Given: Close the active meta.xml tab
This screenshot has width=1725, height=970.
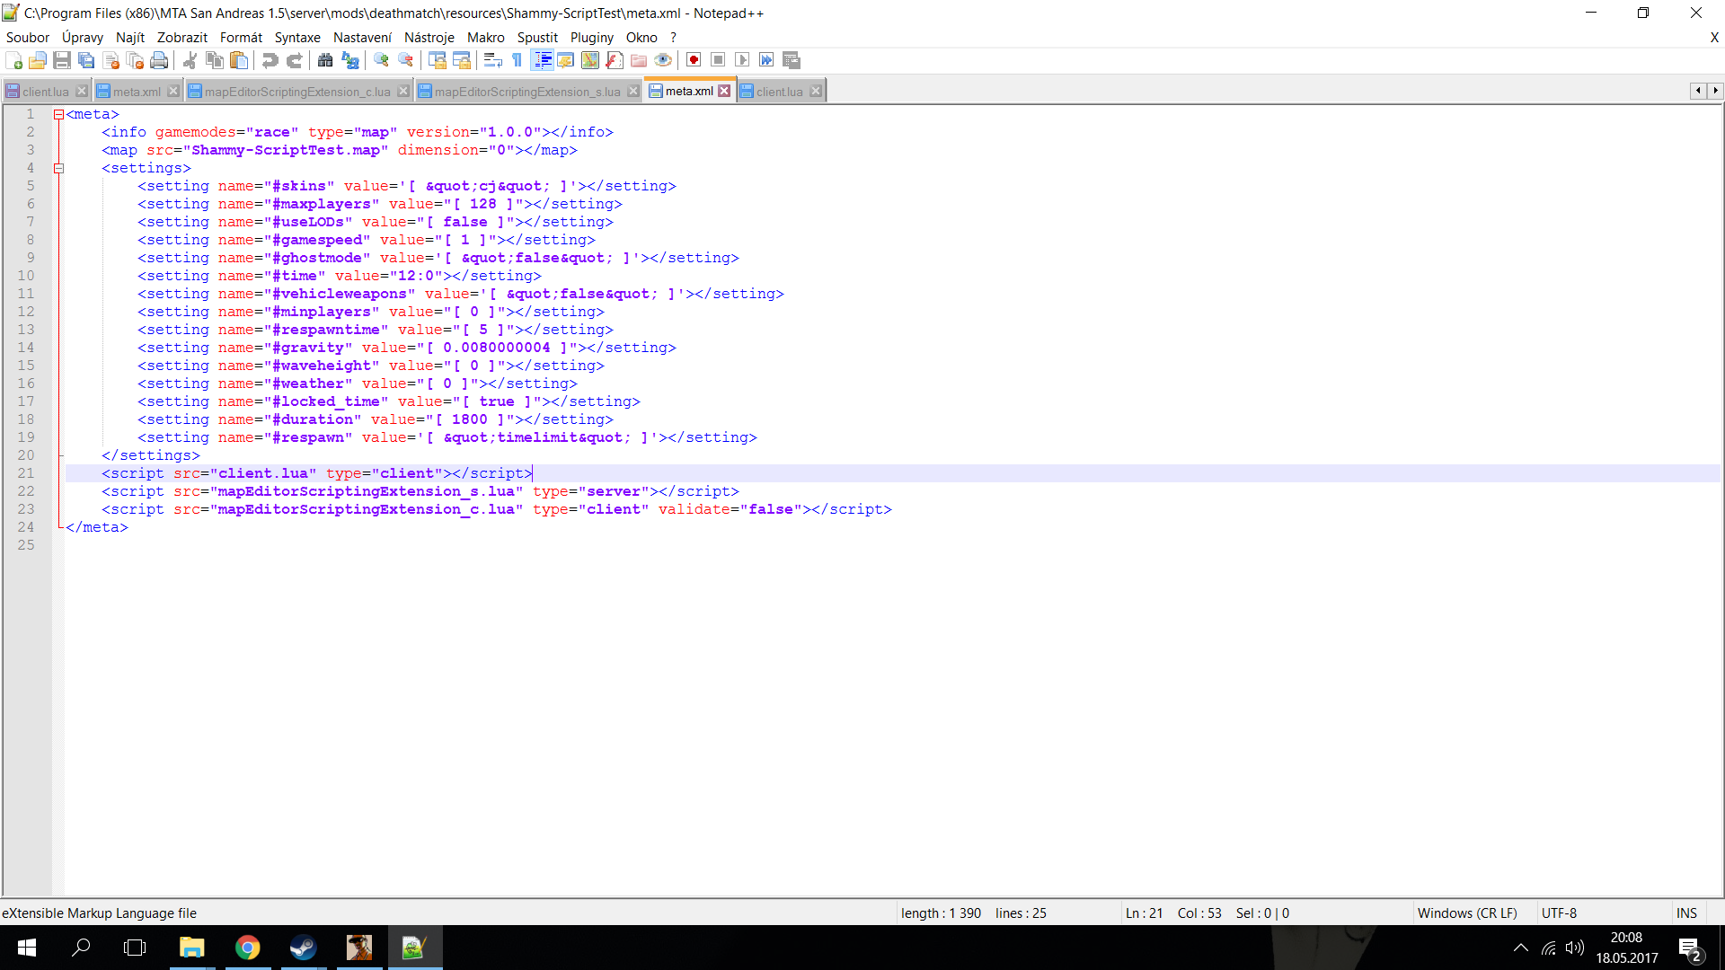Looking at the screenshot, I should click(724, 91).
